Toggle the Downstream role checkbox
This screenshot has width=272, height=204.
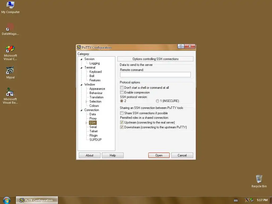[x=122, y=127]
